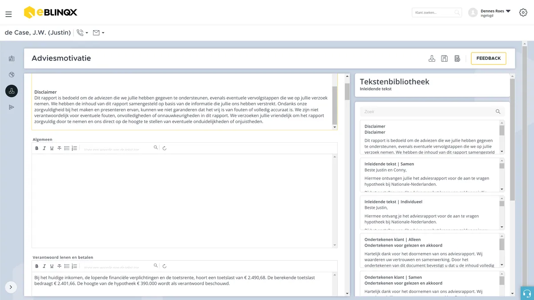Select the Disclaimer library text card
The width and height of the screenshot is (534, 300).
coord(432,137)
